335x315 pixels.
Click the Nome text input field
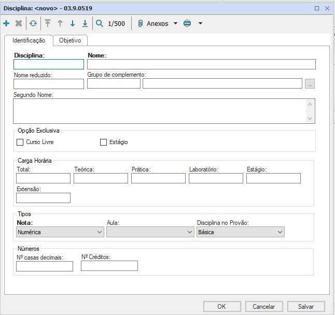tap(201, 64)
